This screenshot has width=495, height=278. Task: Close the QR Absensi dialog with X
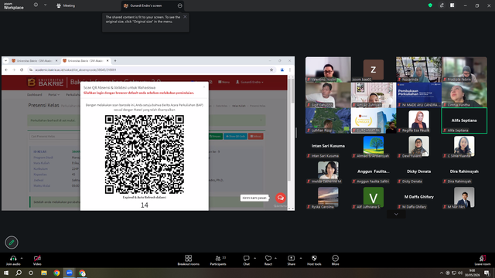(x=204, y=87)
